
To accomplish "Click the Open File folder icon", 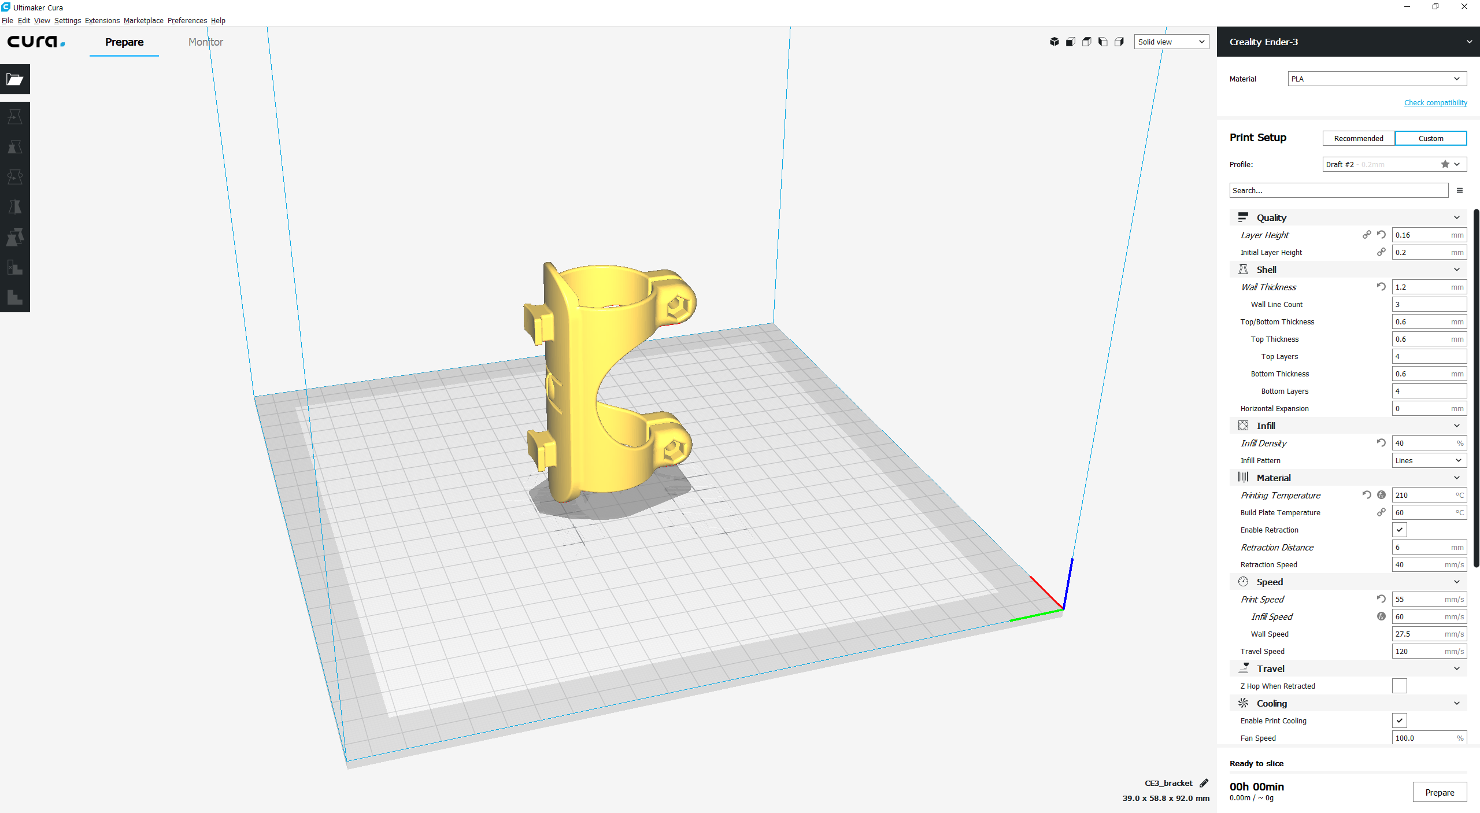I will pyautogui.click(x=15, y=79).
